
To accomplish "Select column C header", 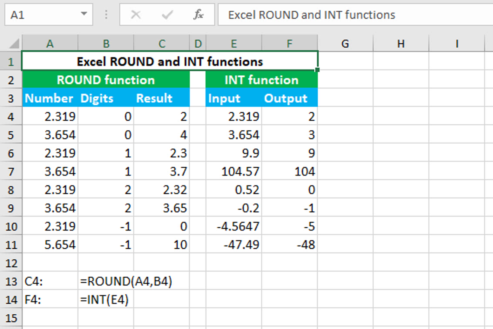I will (162, 44).
